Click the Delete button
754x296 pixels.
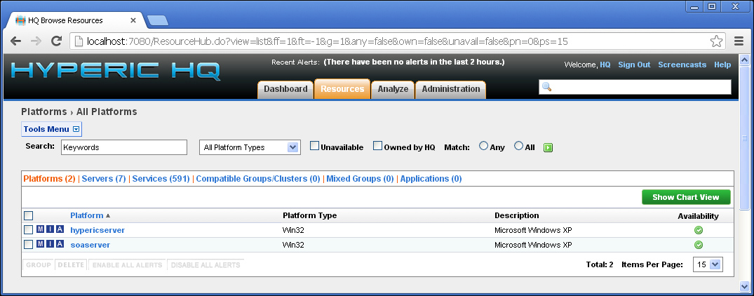point(71,264)
